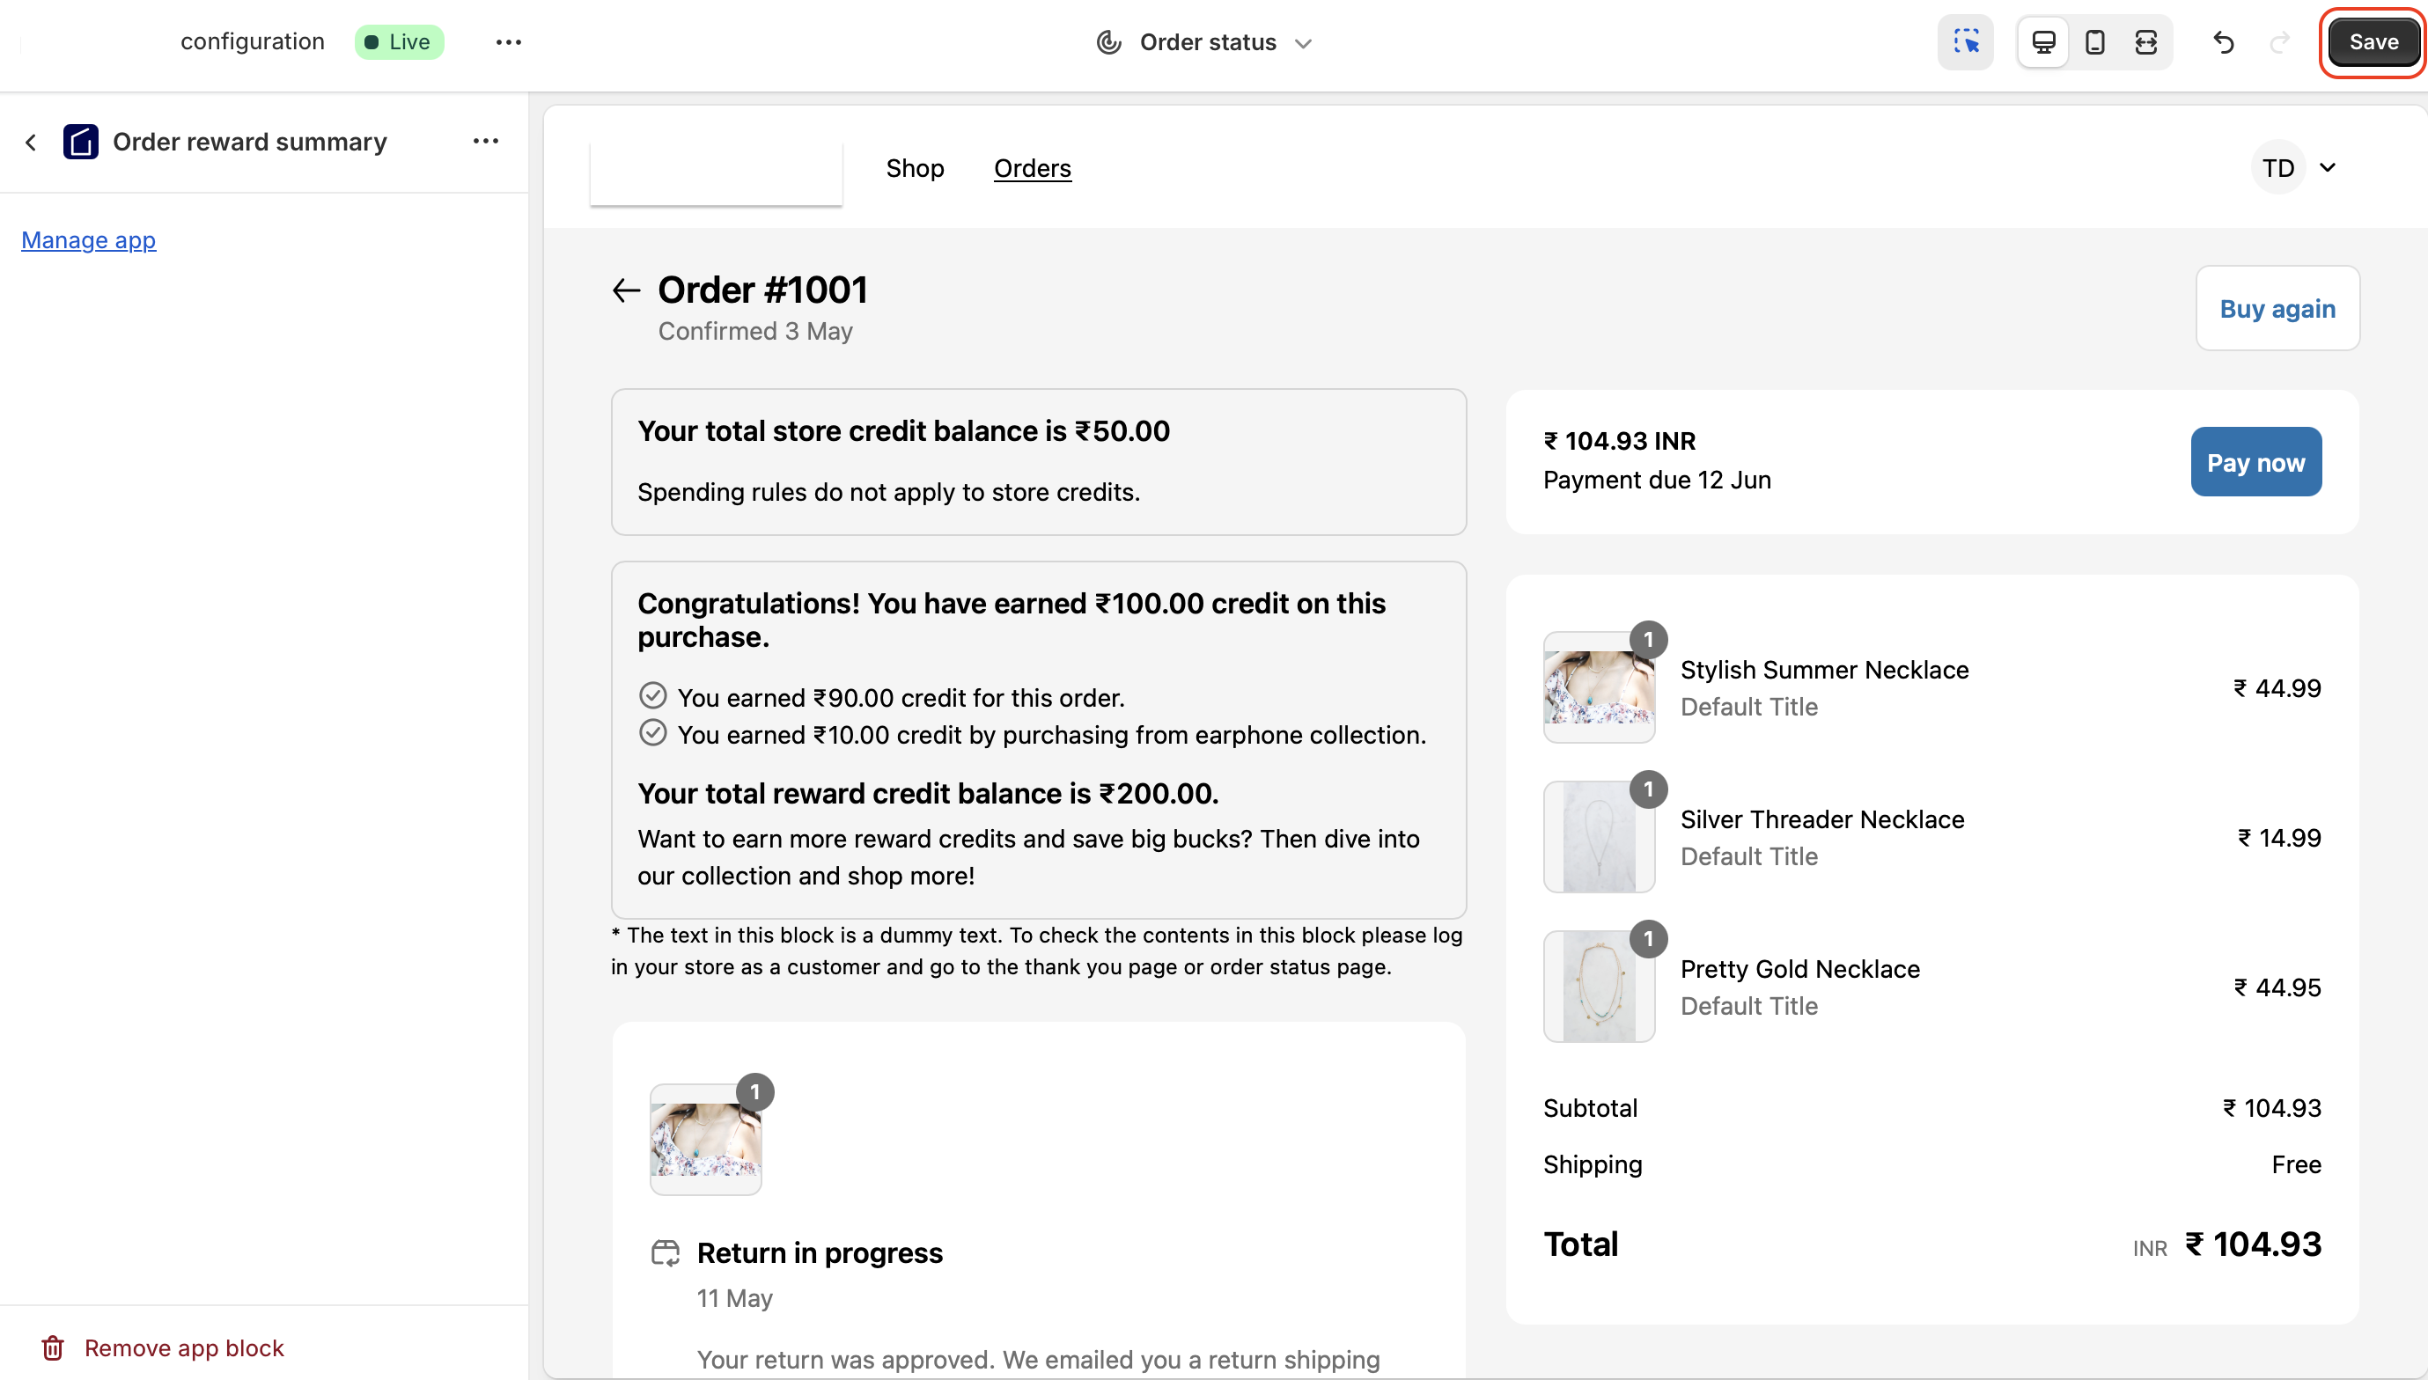Open the Orders nav item
The width and height of the screenshot is (2428, 1380).
point(1032,168)
